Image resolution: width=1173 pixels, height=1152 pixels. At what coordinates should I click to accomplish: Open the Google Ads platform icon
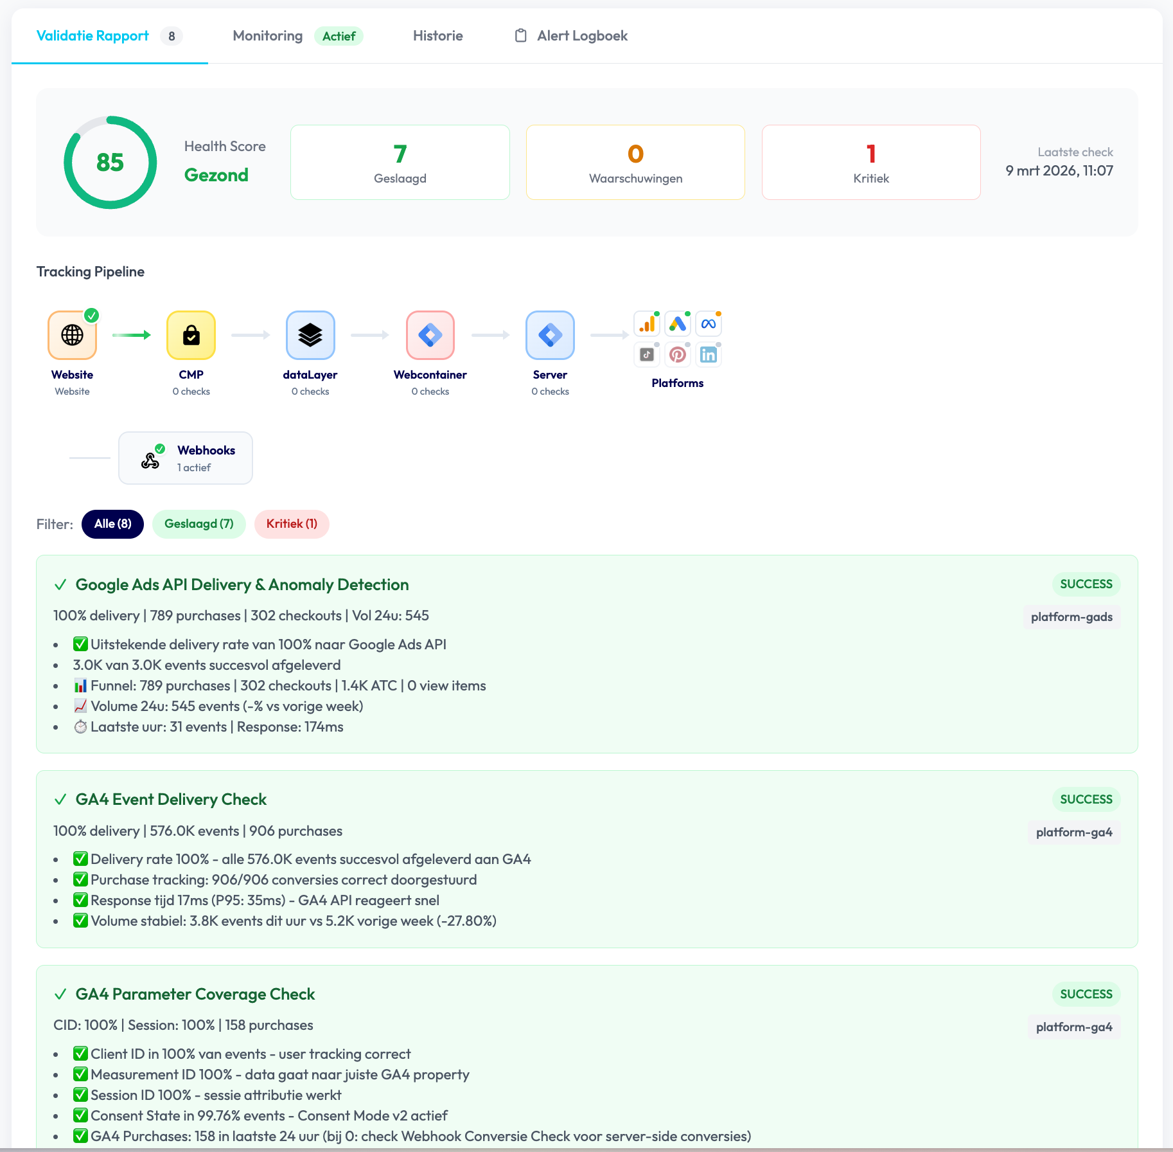click(678, 324)
